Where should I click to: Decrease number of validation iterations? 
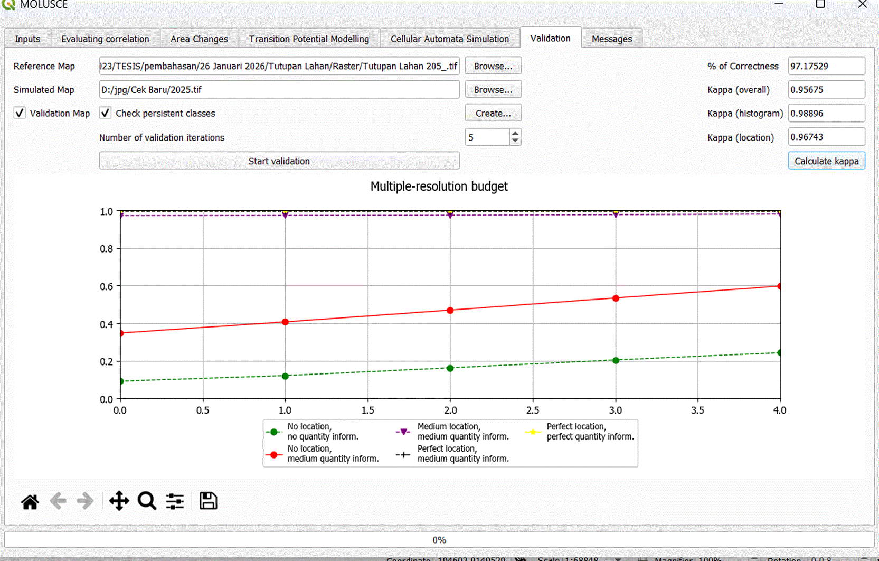tap(515, 141)
